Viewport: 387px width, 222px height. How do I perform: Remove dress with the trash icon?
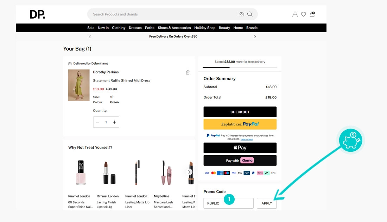[188, 72]
